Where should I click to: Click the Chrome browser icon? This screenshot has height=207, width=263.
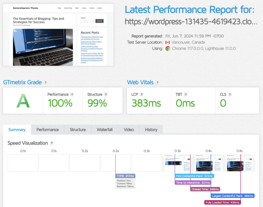click(168, 49)
